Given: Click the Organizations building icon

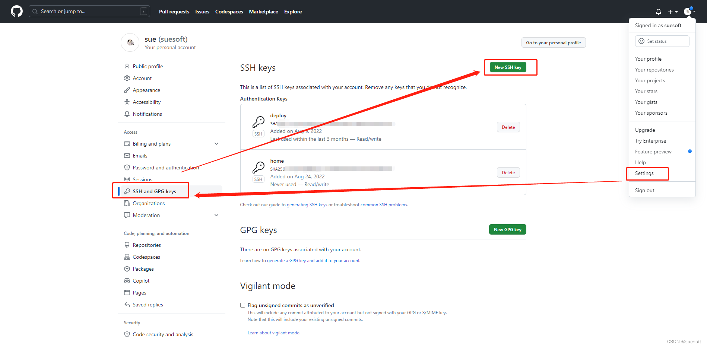Looking at the screenshot, I should (x=127, y=203).
